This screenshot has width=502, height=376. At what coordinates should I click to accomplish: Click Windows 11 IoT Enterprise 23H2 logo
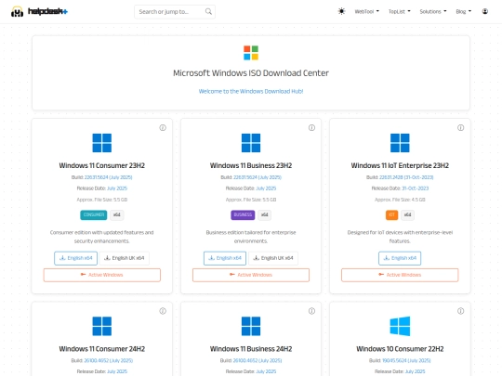(x=400, y=143)
